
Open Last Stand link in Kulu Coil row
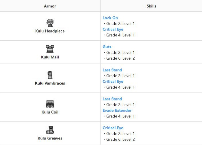point(112,99)
